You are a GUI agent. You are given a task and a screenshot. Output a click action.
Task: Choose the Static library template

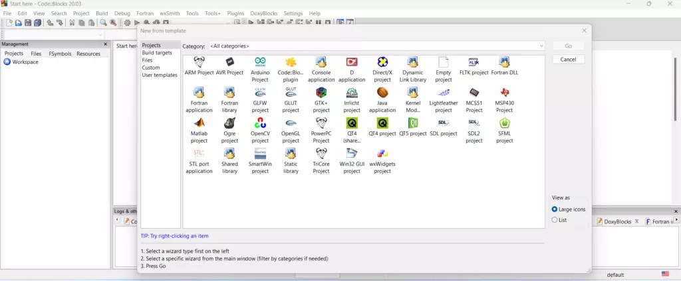(291, 160)
